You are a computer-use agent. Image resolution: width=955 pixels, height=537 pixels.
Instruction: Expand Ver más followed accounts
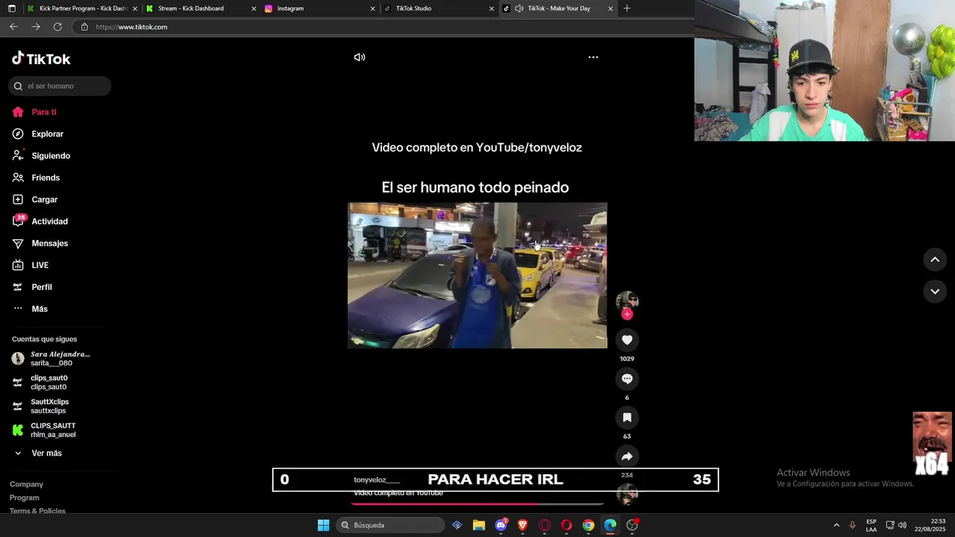tap(37, 453)
